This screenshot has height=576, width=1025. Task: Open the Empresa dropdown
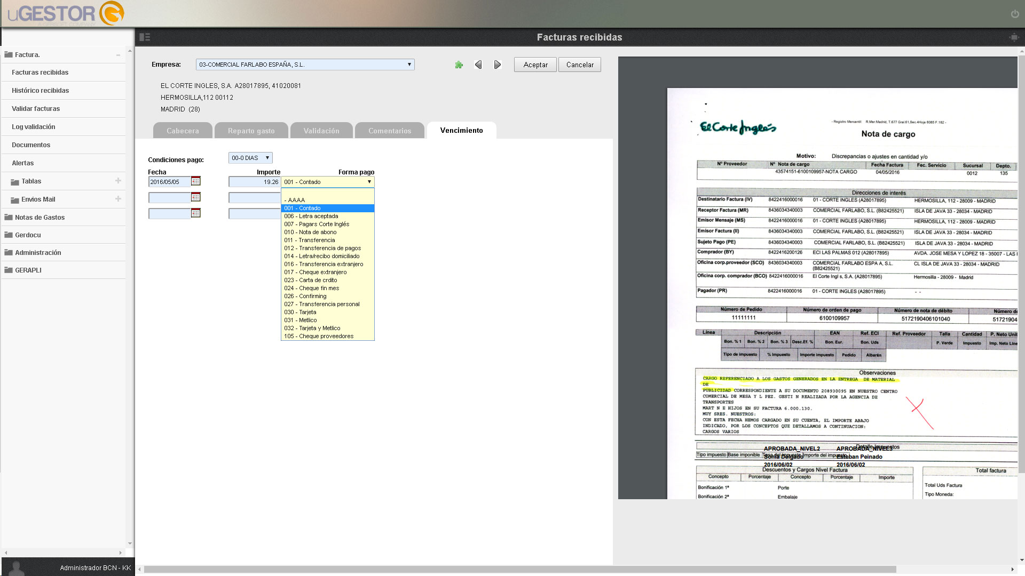coord(305,65)
